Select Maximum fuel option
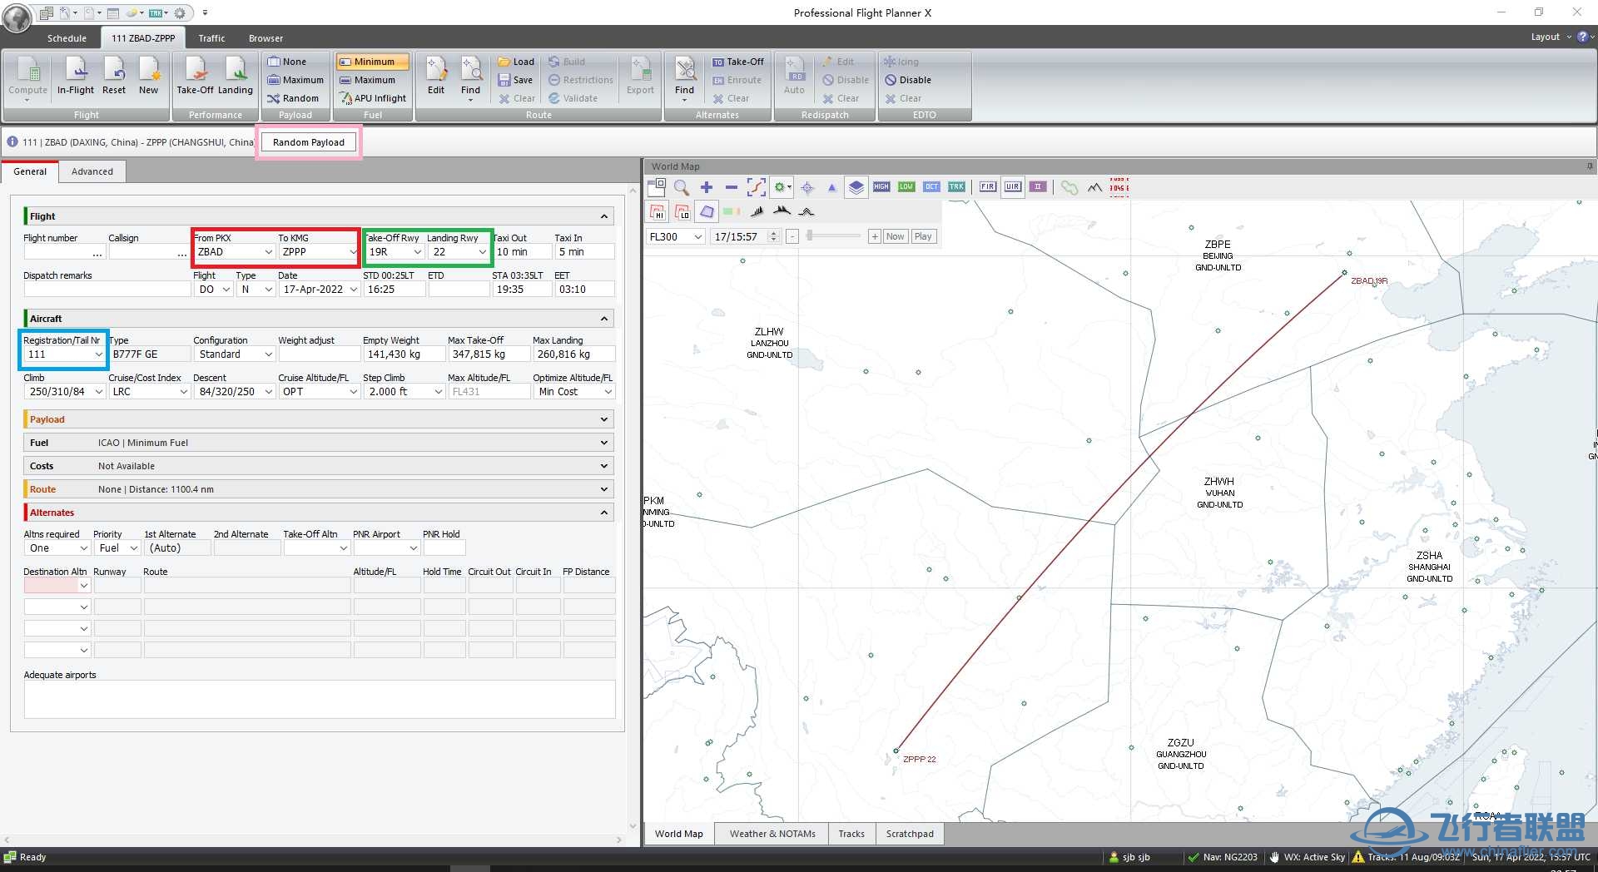The height and width of the screenshot is (872, 1598). tap(367, 80)
